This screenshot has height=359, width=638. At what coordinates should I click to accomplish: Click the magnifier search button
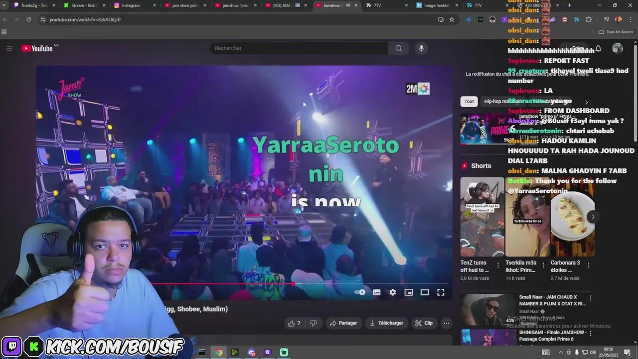coord(399,48)
